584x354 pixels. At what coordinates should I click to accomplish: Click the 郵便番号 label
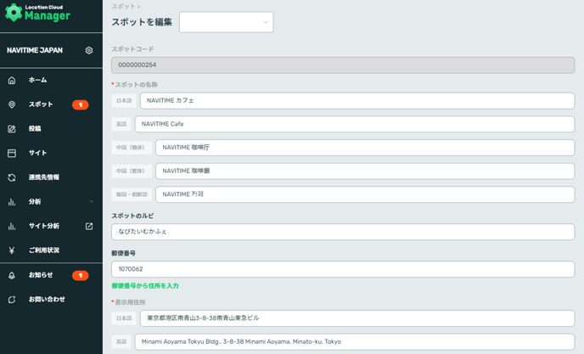124,253
